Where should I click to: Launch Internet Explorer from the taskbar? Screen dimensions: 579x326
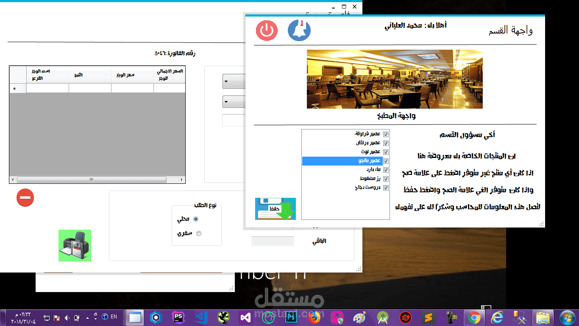pyautogui.click(x=497, y=317)
